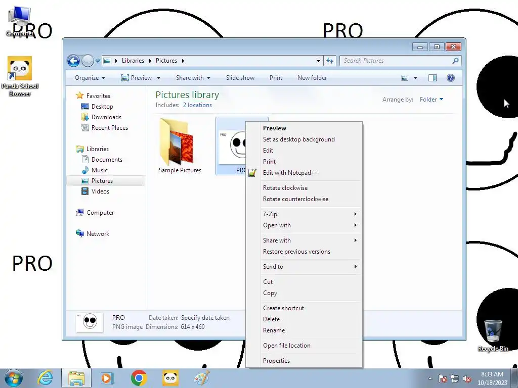Open the Arrange by Folder dropdown
Image resolution: width=518 pixels, height=388 pixels.
pos(431,100)
